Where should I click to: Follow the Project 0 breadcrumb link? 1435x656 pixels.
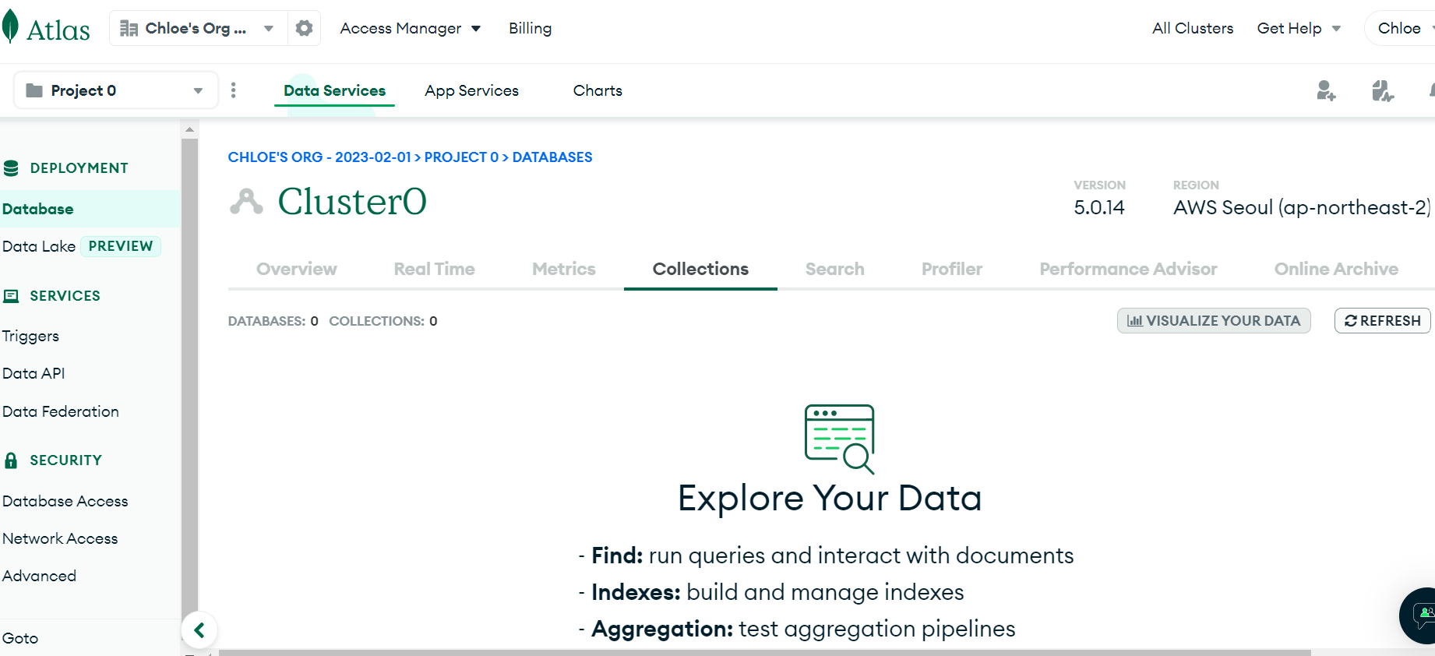coord(461,157)
